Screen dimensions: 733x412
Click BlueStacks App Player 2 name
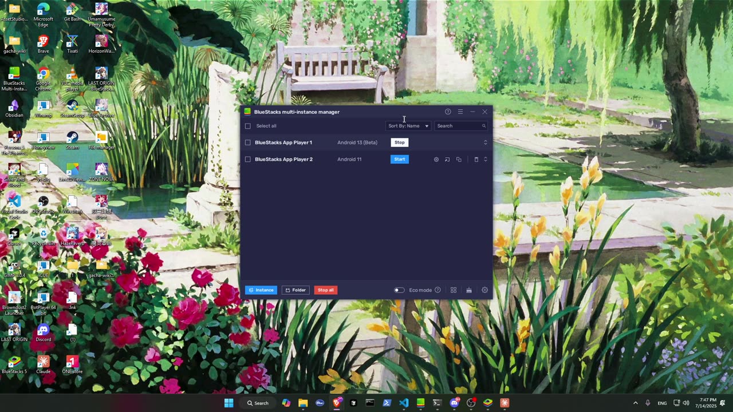point(283,159)
